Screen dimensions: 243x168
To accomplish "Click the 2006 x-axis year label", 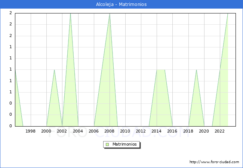I will [93, 131].
